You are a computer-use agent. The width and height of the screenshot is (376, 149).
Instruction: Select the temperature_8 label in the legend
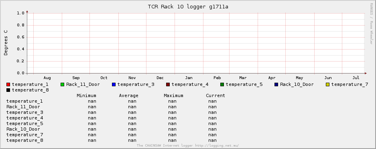30,90
